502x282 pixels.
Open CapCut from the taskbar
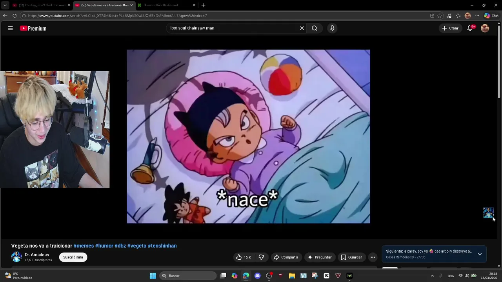pyautogui.click(x=326, y=276)
